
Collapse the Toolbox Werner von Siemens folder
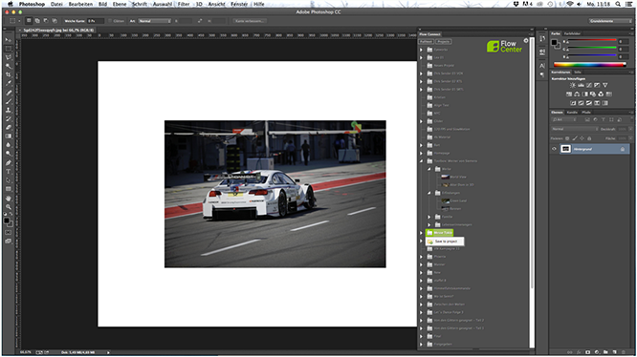click(421, 161)
